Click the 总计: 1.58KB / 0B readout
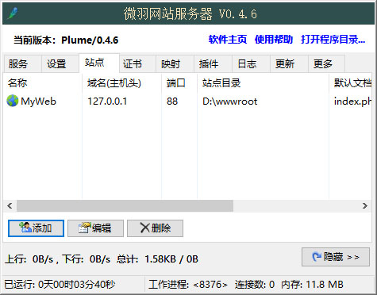The width and height of the screenshot is (377, 295). [157, 259]
